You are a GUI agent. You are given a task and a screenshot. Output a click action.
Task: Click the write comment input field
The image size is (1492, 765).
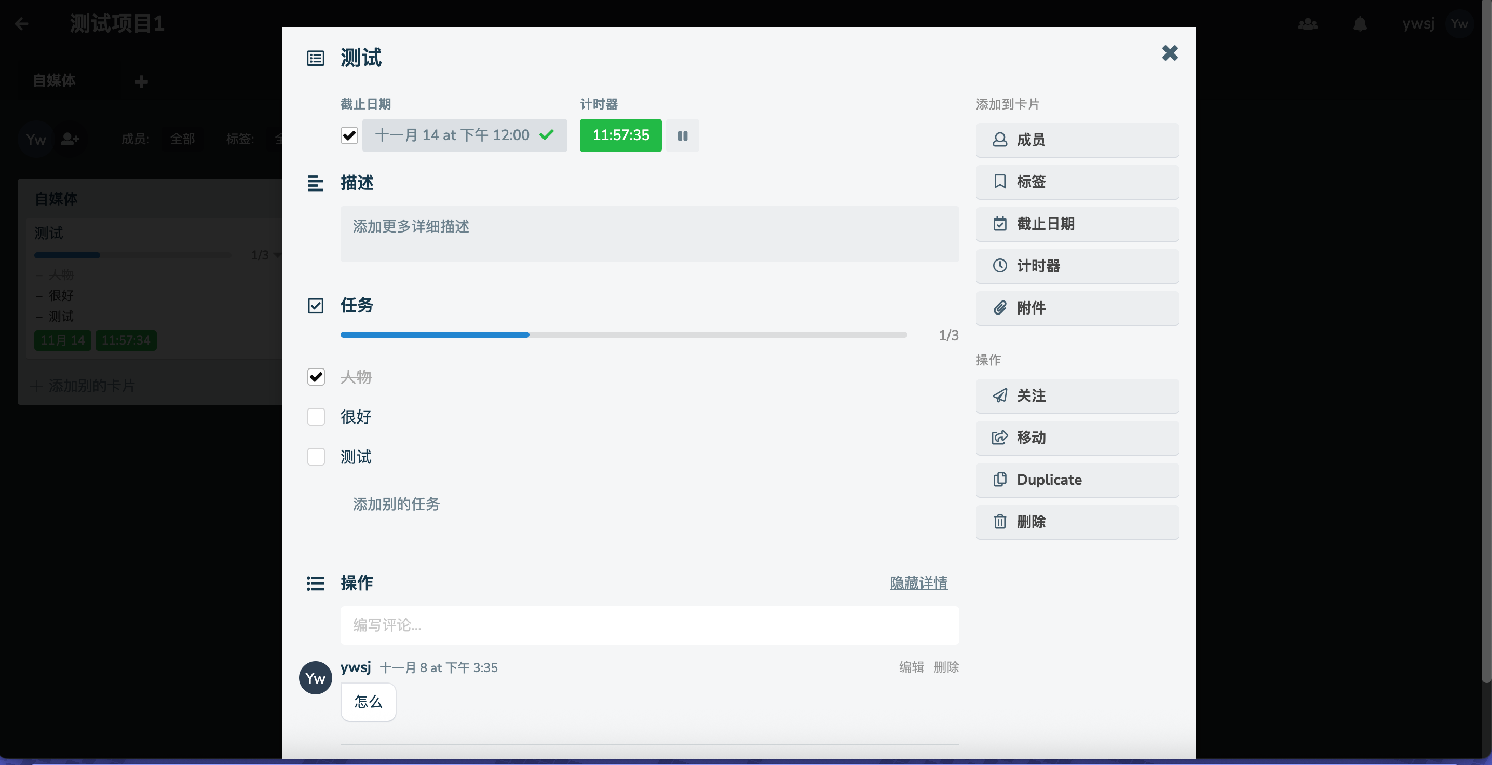[649, 625]
